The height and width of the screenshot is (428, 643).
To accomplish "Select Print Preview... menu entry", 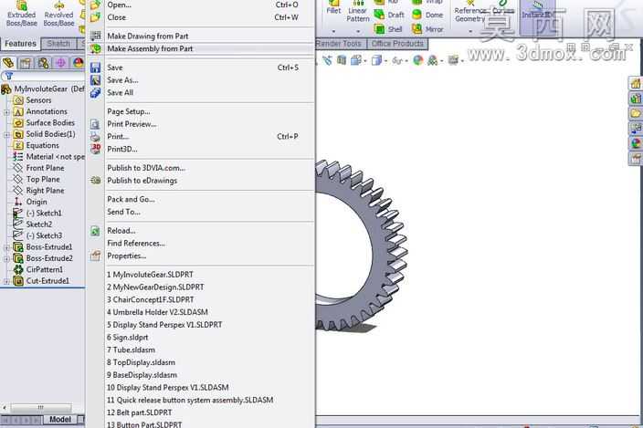I will tap(202, 124).
